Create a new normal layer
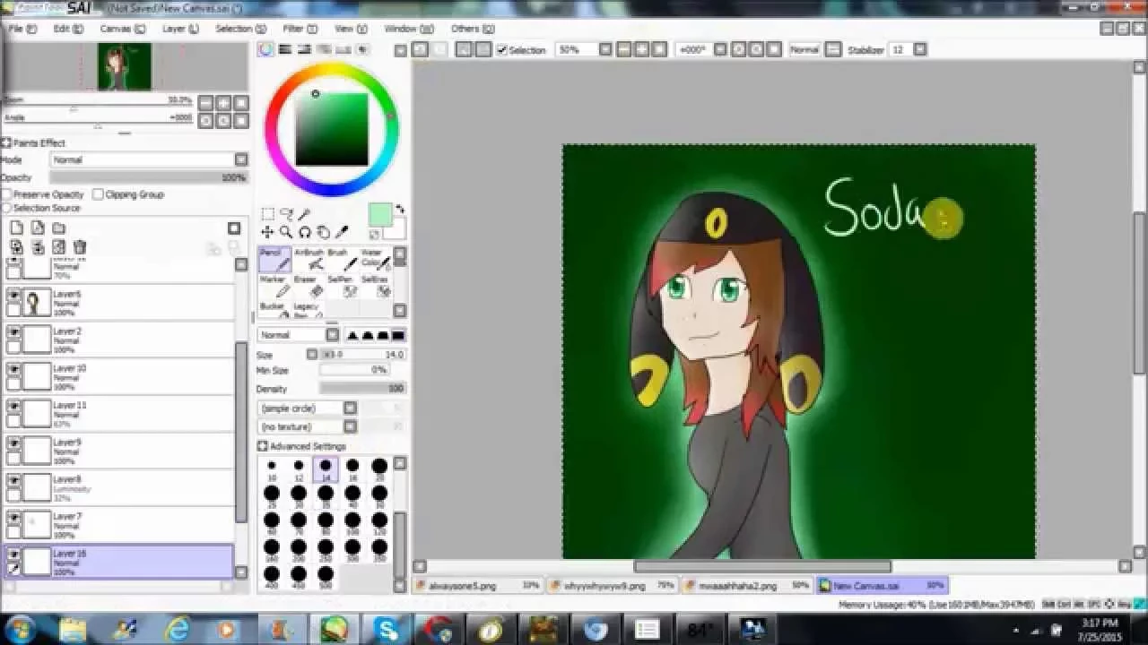This screenshot has height=645, width=1148. tap(16, 228)
